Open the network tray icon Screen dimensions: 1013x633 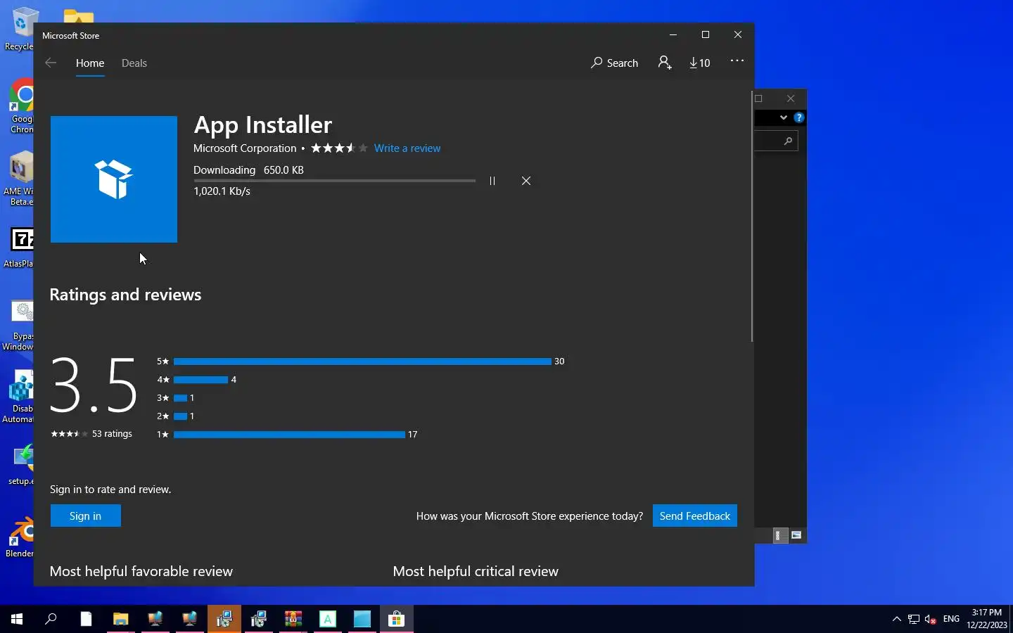(x=913, y=619)
